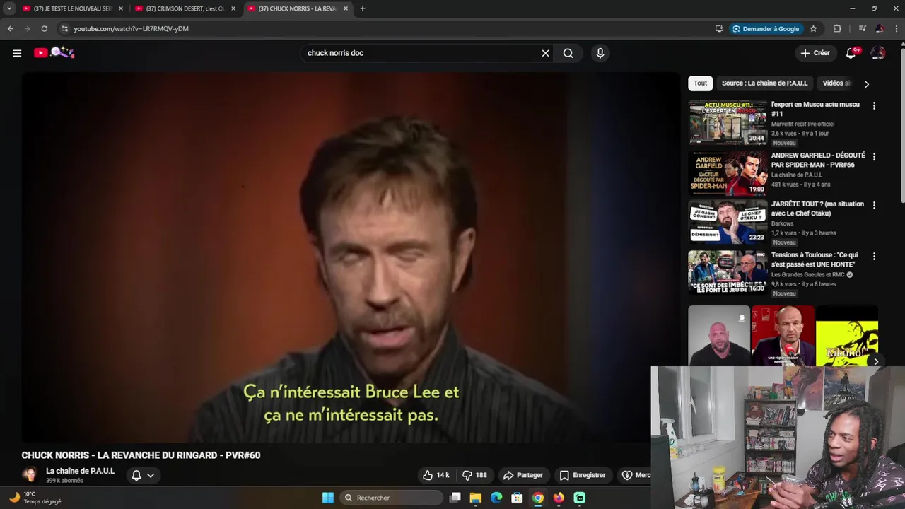Open Firefox from the taskbar

click(x=559, y=498)
